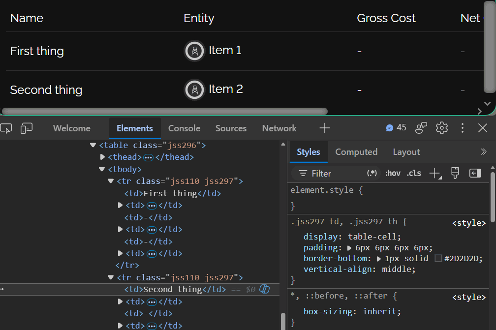Click the Gross Cost column header

click(386, 18)
